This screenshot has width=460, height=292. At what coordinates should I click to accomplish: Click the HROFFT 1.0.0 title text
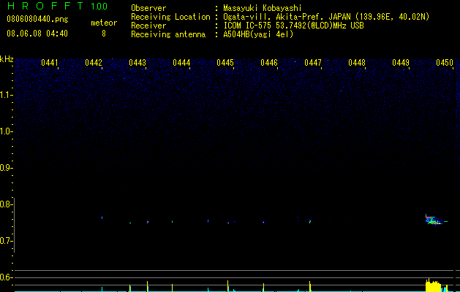pyautogui.click(x=57, y=6)
